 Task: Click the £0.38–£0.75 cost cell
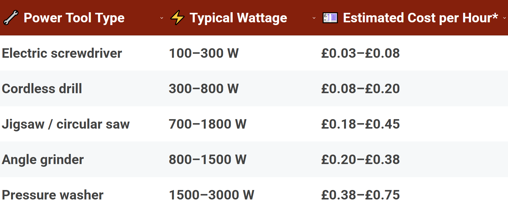tap(360, 195)
